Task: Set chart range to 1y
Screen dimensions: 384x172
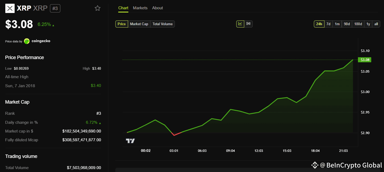Action: [x=368, y=24]
